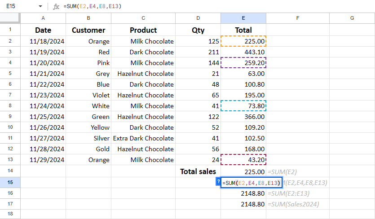Screen dimensions: 375x219
Task: Select column A header
Action: 43,18
